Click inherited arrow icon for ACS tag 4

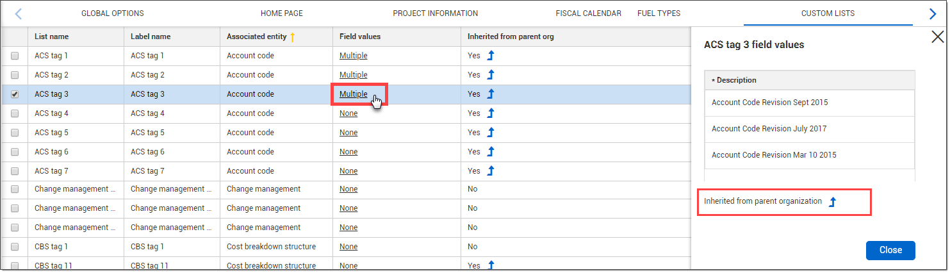pyautogui.click(x=491, y=113)
